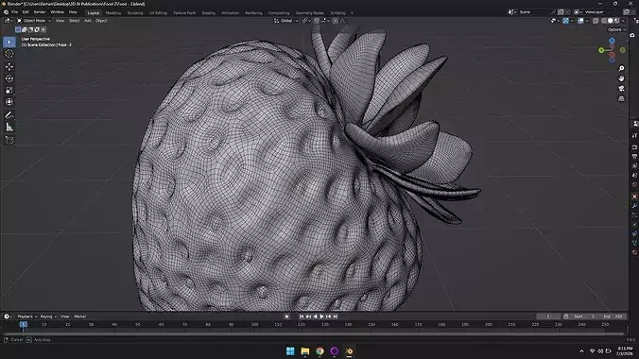Viewport: 639px width, 359px height.
Task: Open the timeline Keying popover
Action: tap(48, 316)
